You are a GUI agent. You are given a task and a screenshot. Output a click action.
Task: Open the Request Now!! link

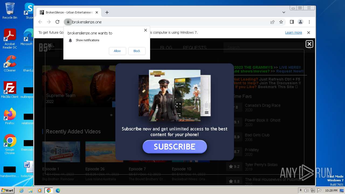[289, 71]
